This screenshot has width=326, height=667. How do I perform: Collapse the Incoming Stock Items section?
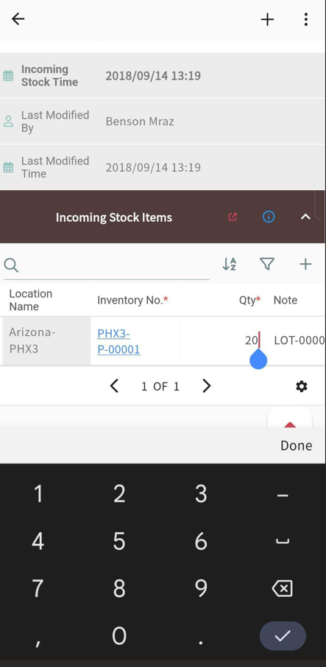pyautogui.click(x=305, y=217)
